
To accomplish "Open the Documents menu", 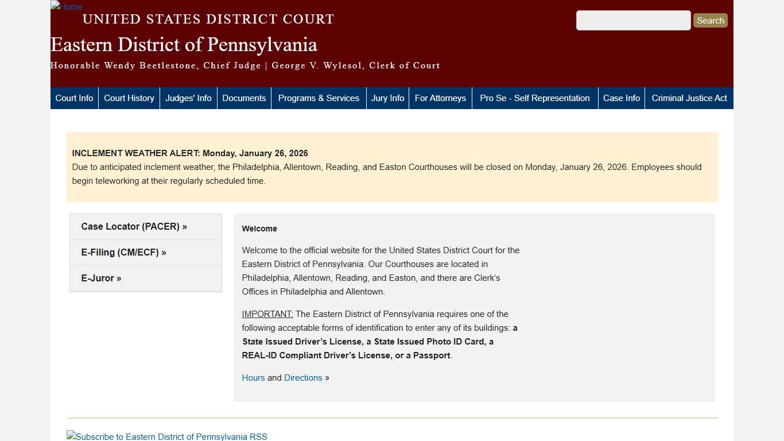I will click(244, 98).
